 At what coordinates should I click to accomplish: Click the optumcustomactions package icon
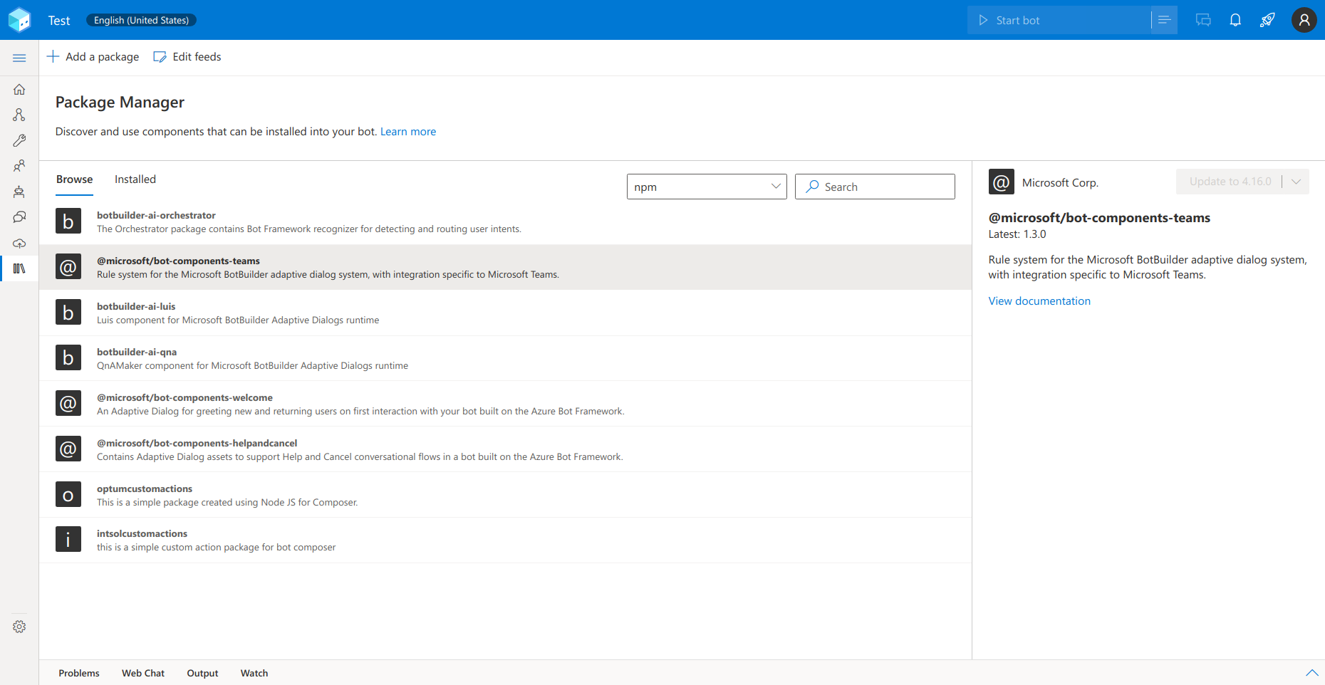coord(68,494)
